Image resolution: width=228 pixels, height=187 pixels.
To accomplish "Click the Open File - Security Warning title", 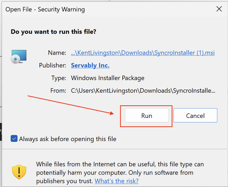I will click(45, 9).
